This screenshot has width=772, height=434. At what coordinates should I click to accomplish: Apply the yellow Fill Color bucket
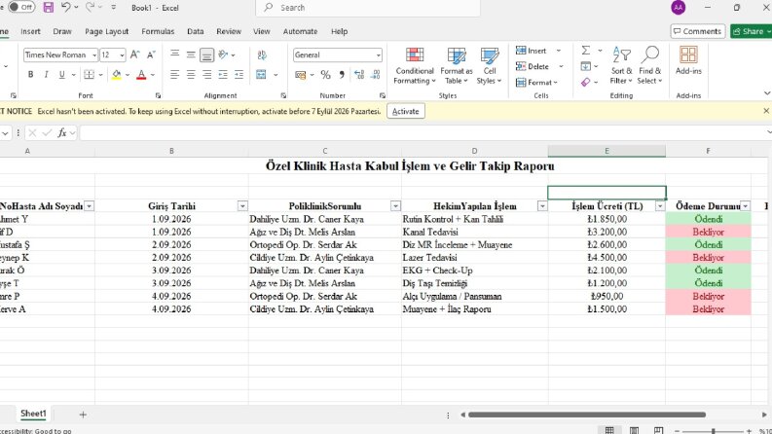(116, 74)
